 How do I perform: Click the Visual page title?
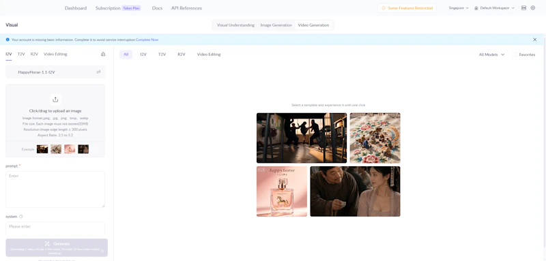tap(12, 25)
